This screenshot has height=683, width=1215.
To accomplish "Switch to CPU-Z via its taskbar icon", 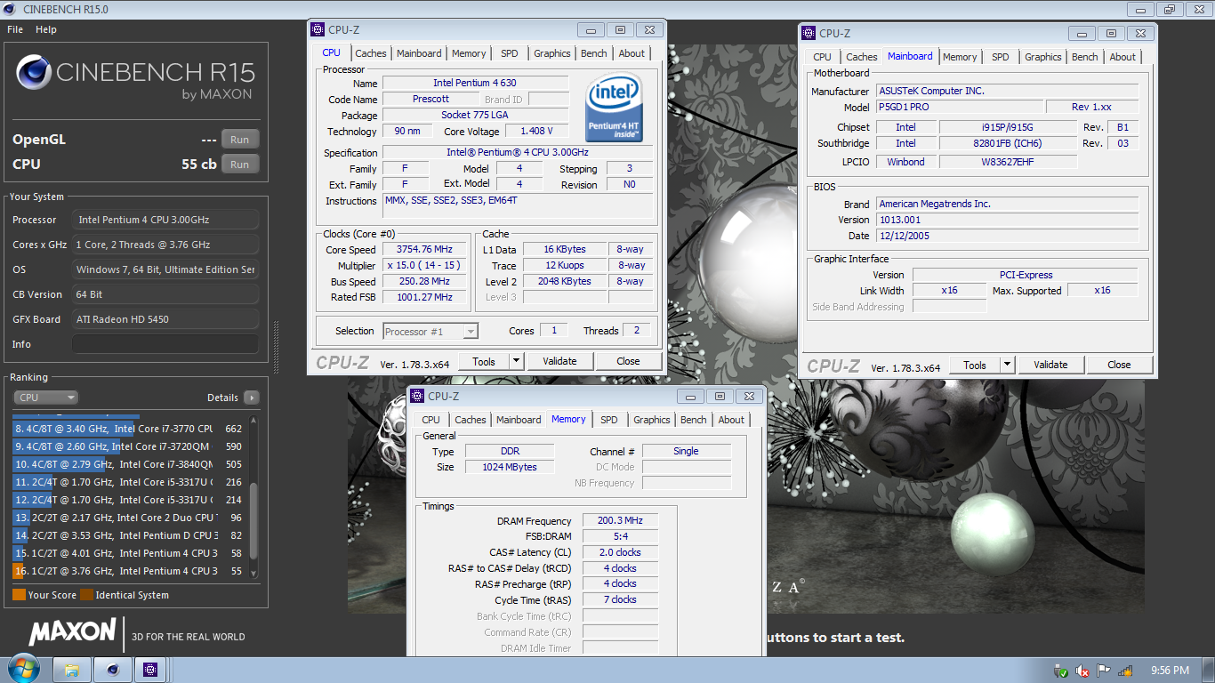I will point(151,670).
